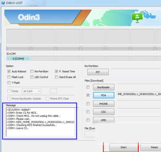Click Start to begin flashing
The width and height of the screenshot is (161, 152).
pos(124,147)
